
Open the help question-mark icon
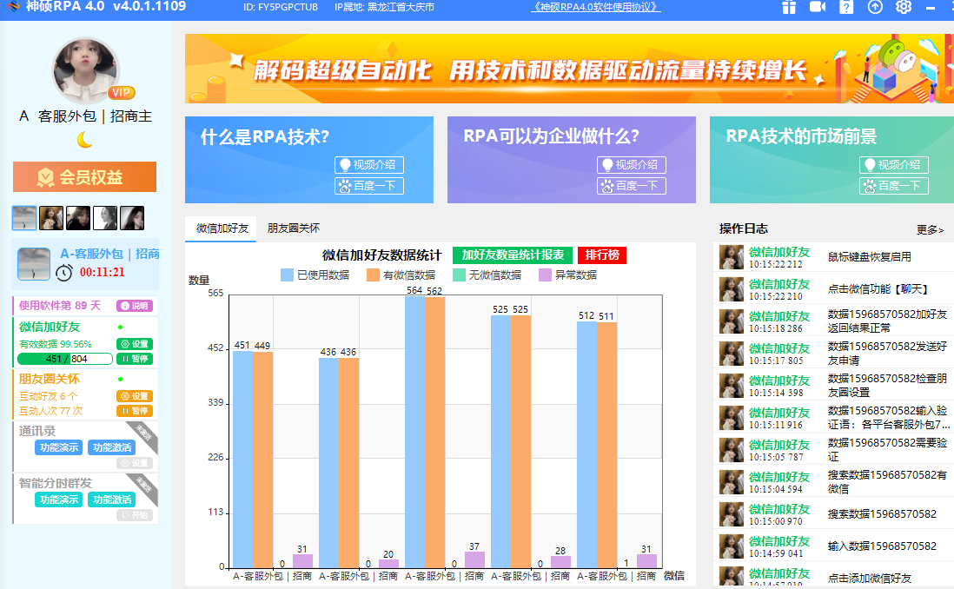846,7
